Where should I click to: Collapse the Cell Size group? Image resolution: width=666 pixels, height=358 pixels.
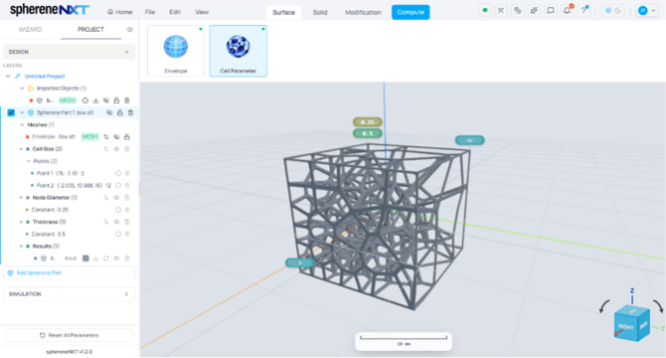pyautogui.click(x=21, y=149)
